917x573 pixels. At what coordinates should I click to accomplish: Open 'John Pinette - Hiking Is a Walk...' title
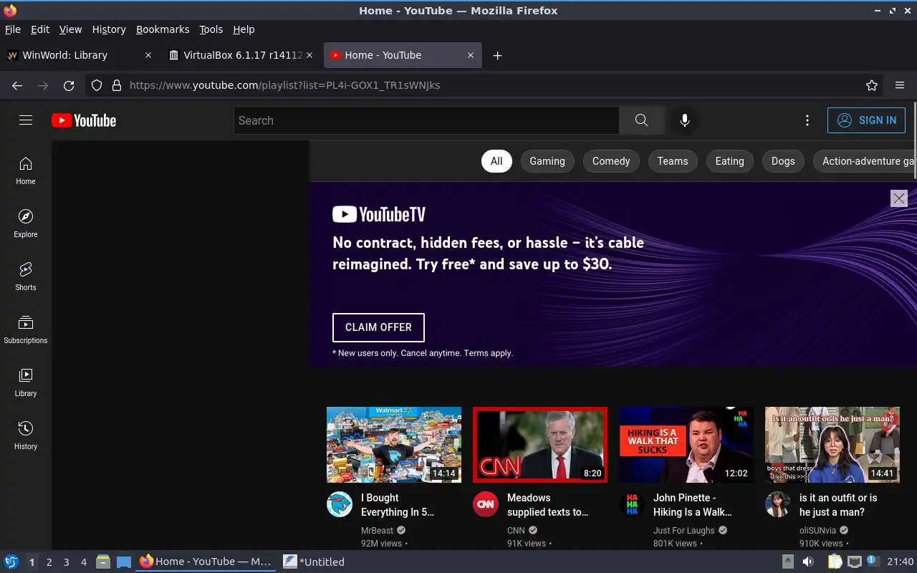[692, 505]
